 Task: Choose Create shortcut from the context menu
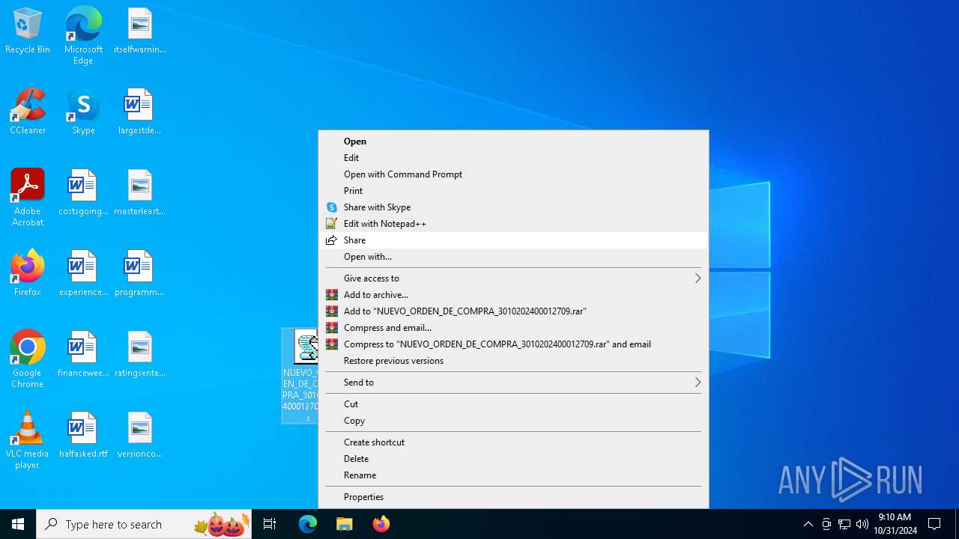coord(513,442)
